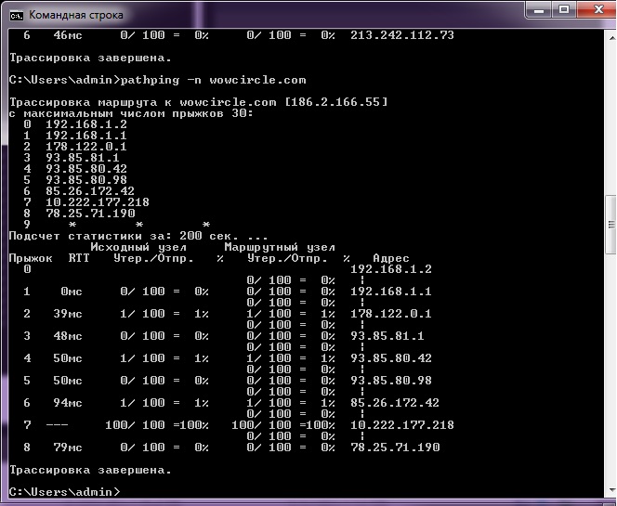Image resolution: width=617 pixels, height=506 pixels.
Task: Click the scrollbar track below the thumb
Action: (x=610, y=371)
